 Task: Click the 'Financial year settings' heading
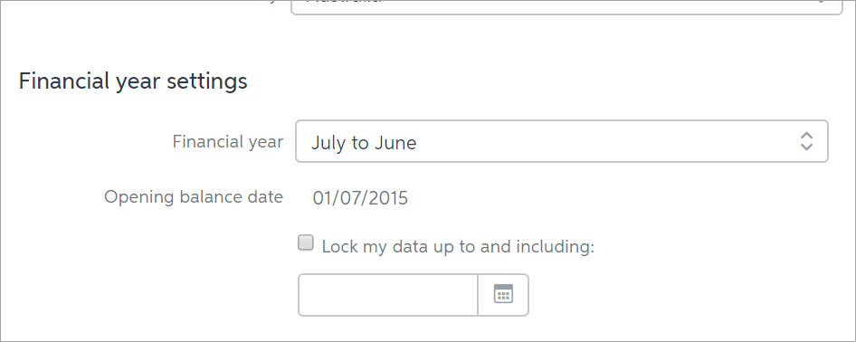(x=133, y=81)
